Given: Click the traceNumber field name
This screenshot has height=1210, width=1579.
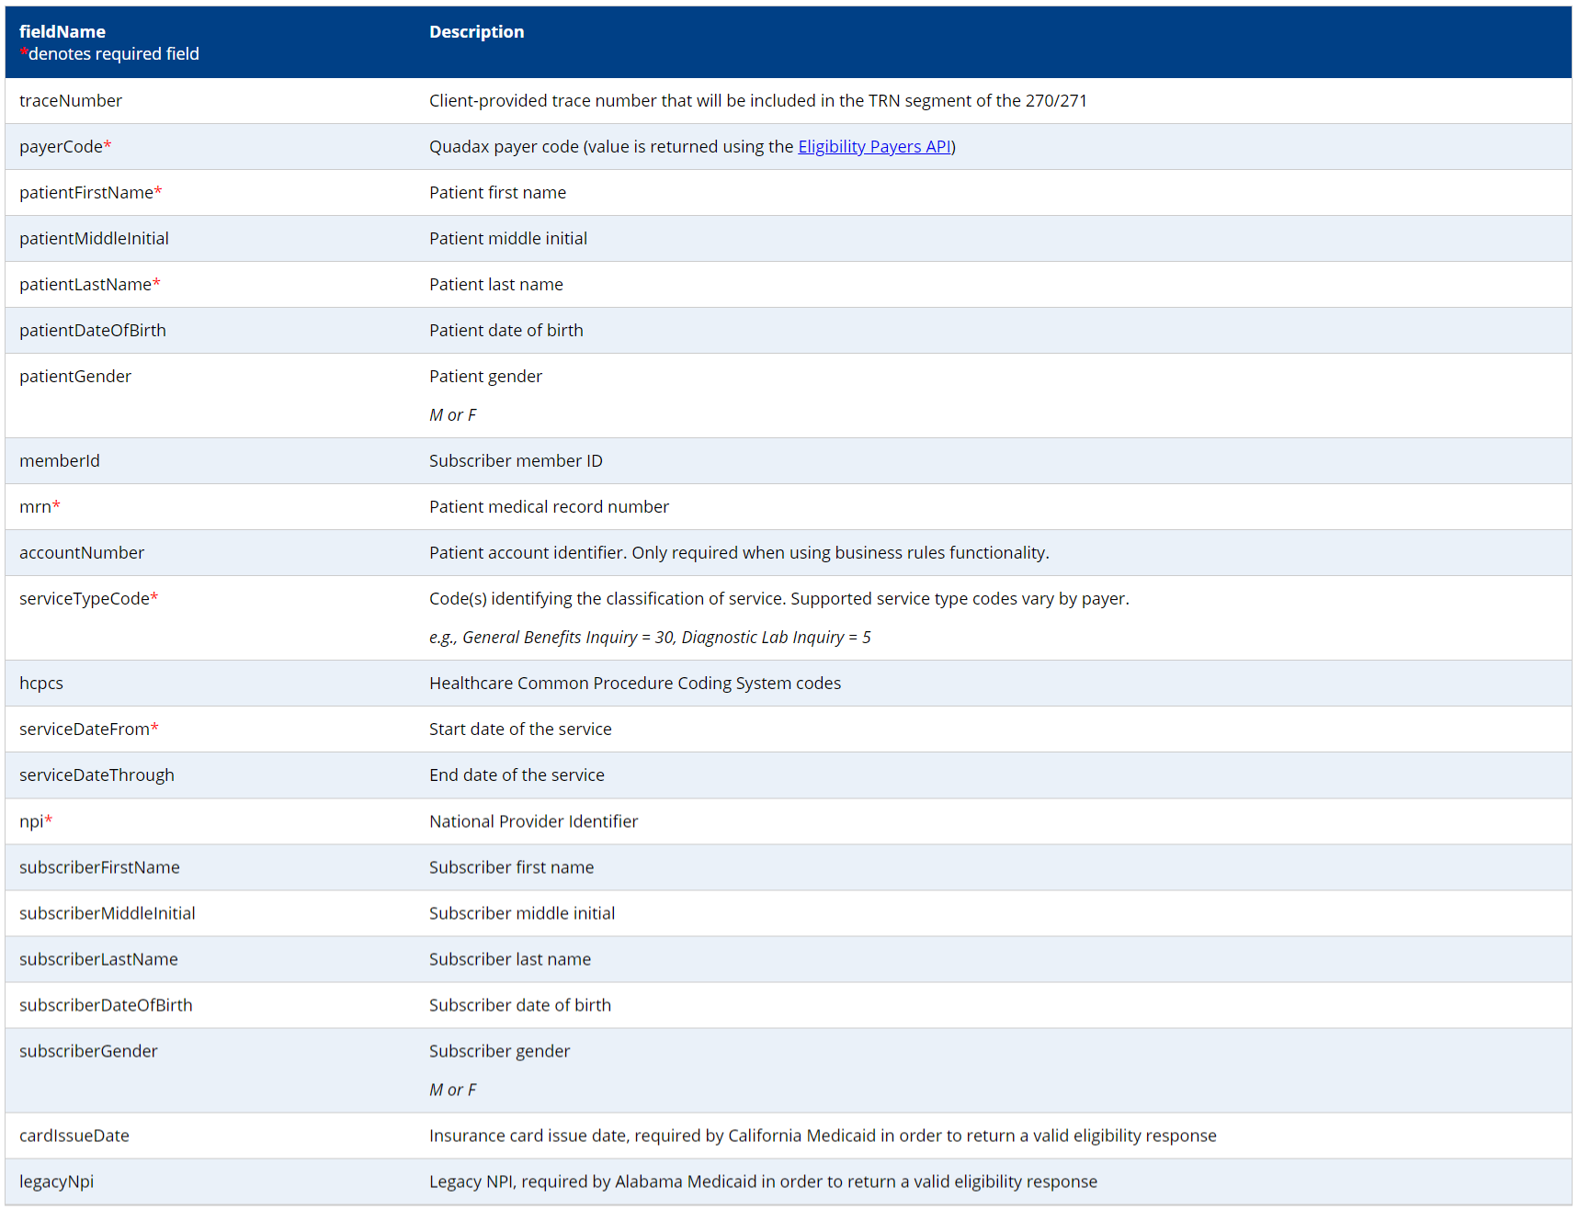Looking at the screenshot, I should pos(71,101).
